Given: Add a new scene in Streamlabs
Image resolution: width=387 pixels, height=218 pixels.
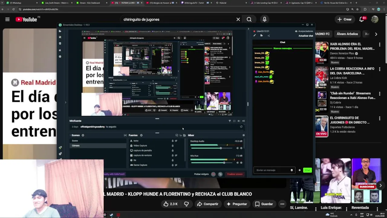Looking at the screenshot, I should [x=83, y=135].
